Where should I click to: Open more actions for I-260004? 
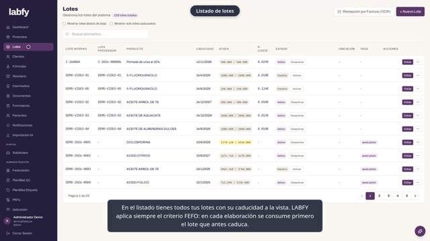pos(418,62)
